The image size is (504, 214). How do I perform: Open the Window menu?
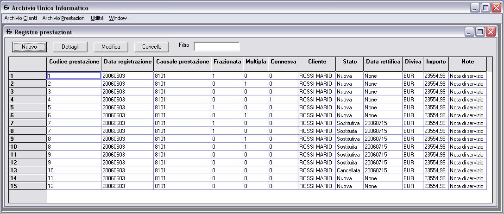[x=118, y=18]
